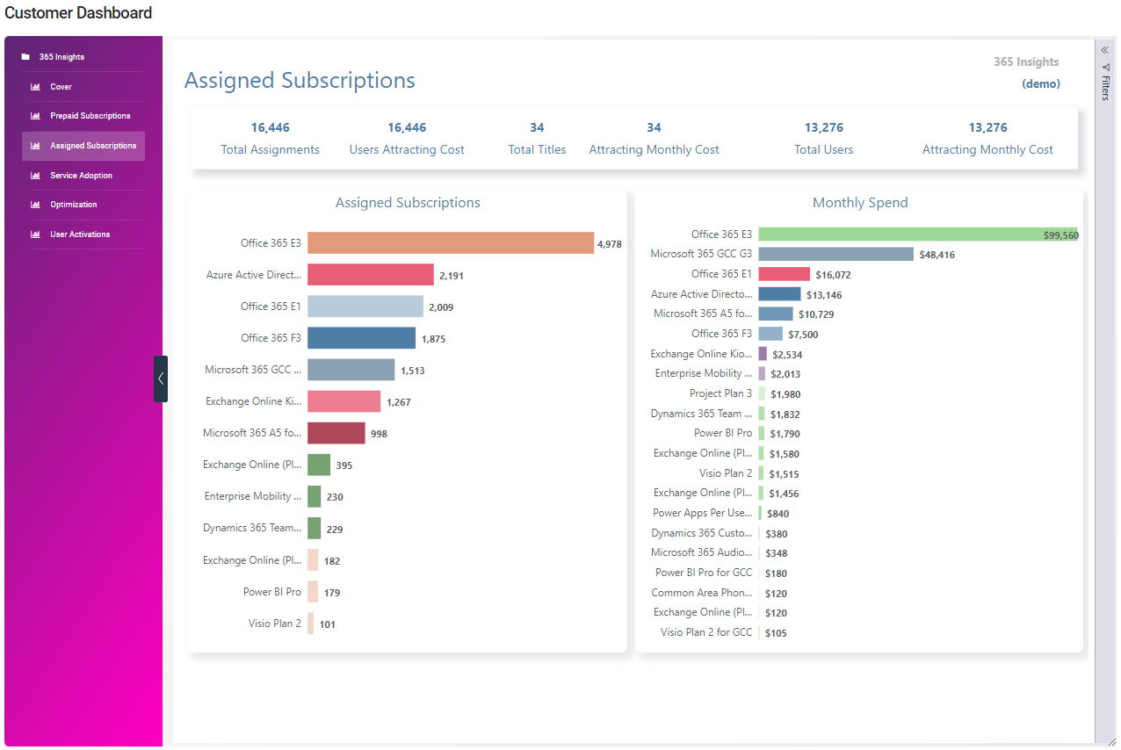Click the Enterprise Mobility 230 bar label

pos(253,496)
